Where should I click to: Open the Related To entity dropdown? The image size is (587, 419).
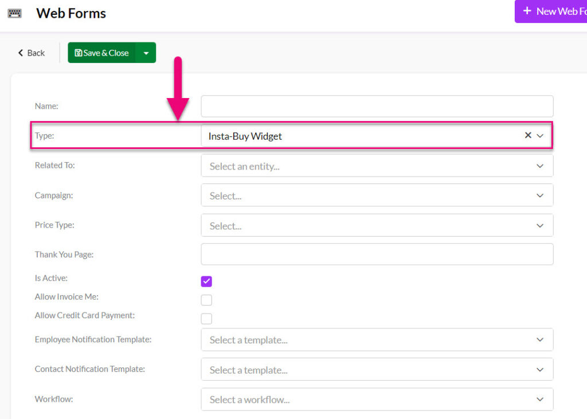[x=377, y=166]
